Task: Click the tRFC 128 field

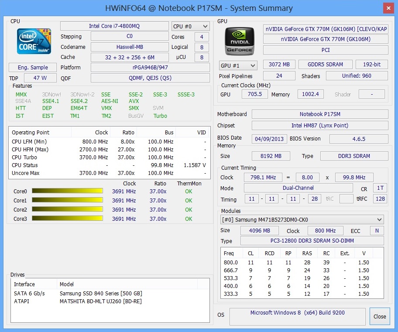Action: click(380, 199)
